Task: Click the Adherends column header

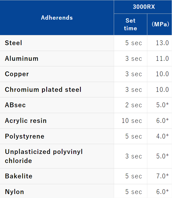Action: [x=57, y=18]
